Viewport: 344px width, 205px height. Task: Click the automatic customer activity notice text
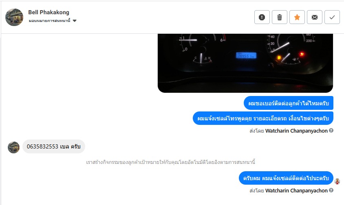(170, 162)
